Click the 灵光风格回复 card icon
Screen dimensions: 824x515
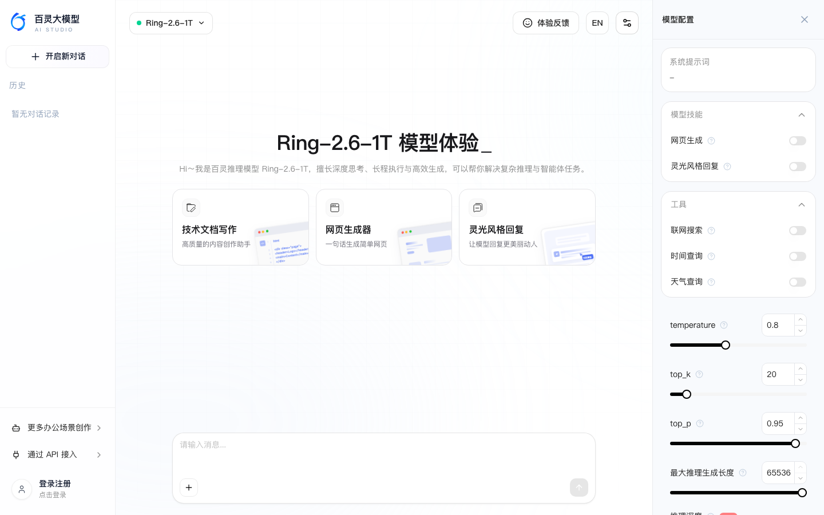point(478,208)
